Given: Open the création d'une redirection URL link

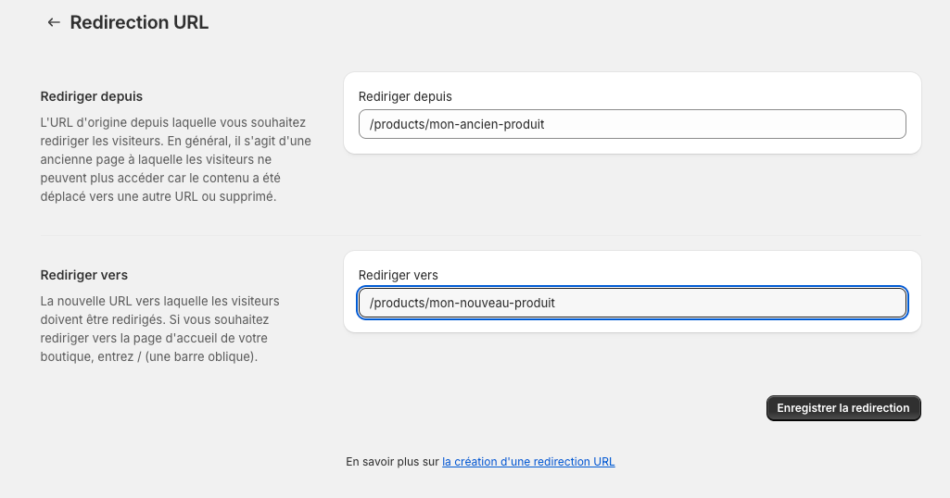Looking at the screenshot, I should pyautogui.click(x=528, y=461).
